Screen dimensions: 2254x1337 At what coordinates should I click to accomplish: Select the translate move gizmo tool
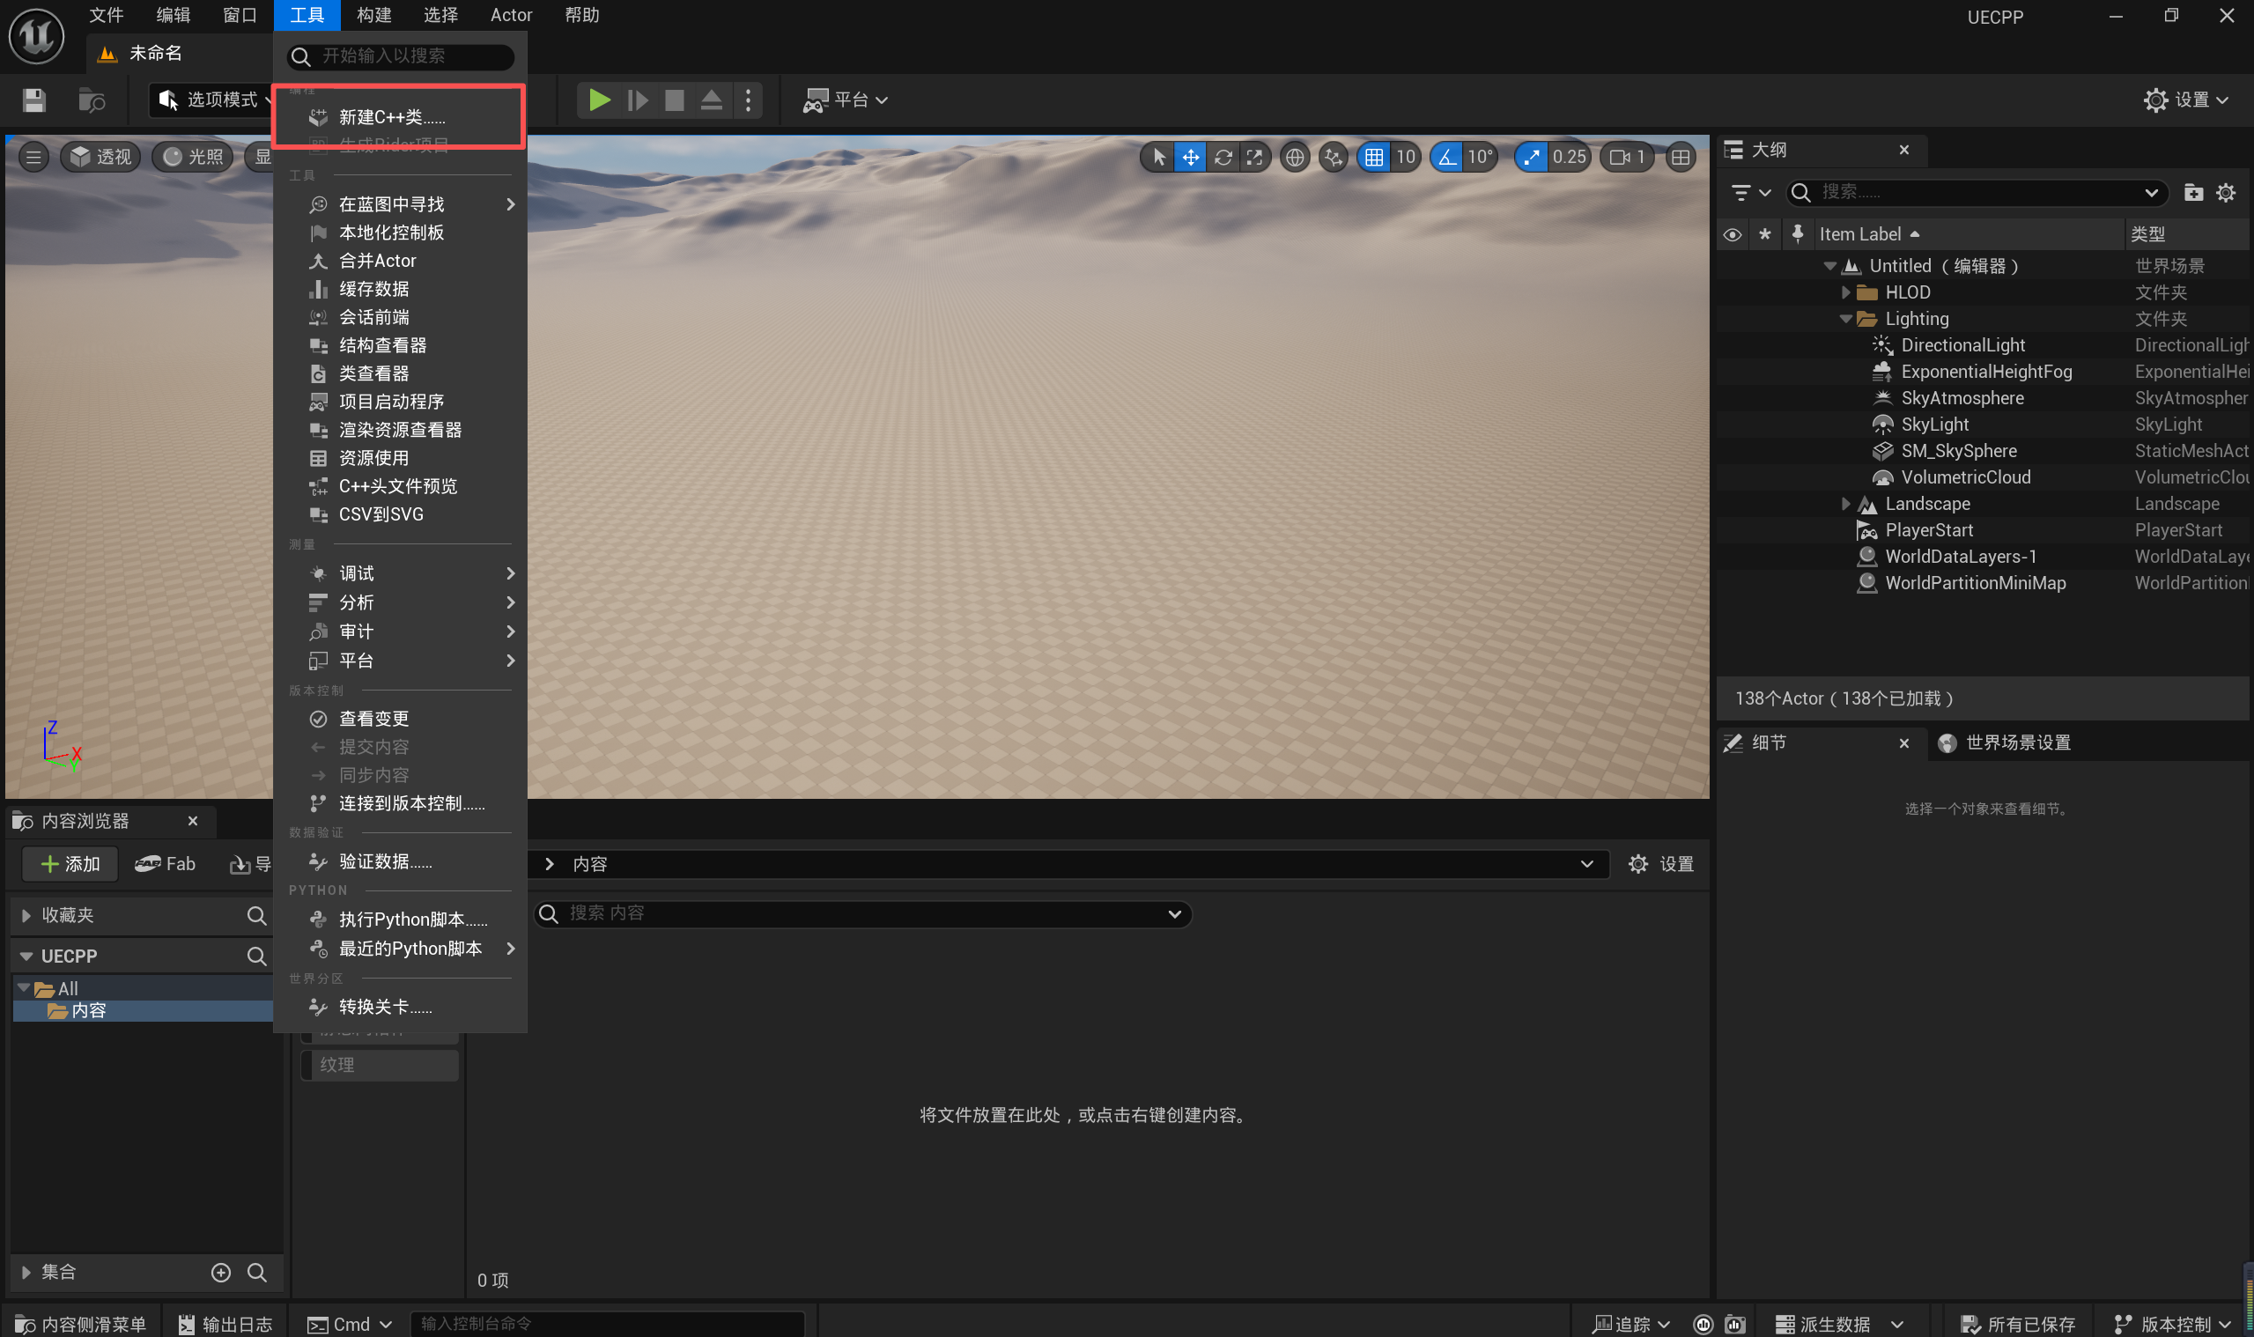click(x=1190, y=158)
